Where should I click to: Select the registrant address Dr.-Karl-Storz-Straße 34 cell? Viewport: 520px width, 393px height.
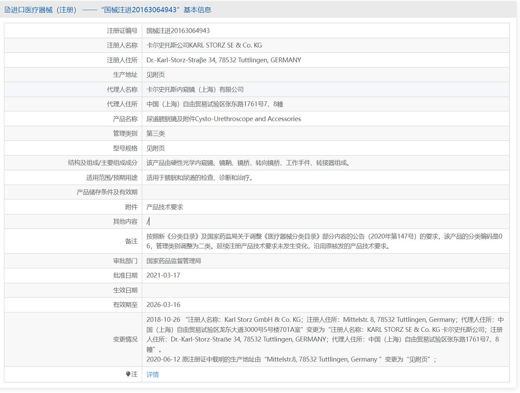[x=224, y=60]
